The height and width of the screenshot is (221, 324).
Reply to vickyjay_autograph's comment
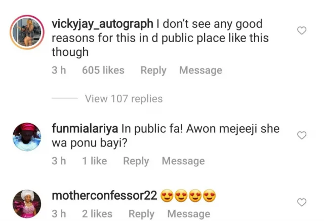(153, 70)
